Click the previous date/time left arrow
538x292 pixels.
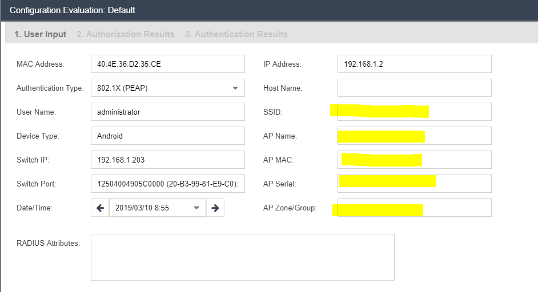pyautogui.click(x=100, y=208)
